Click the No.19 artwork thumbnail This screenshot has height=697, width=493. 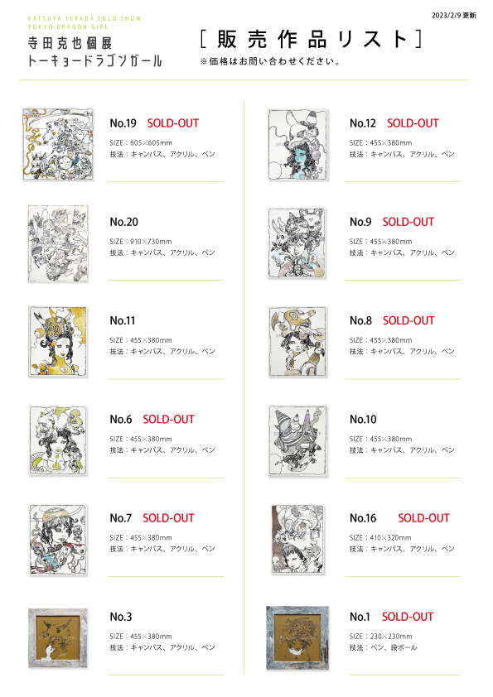coord(58,145)
